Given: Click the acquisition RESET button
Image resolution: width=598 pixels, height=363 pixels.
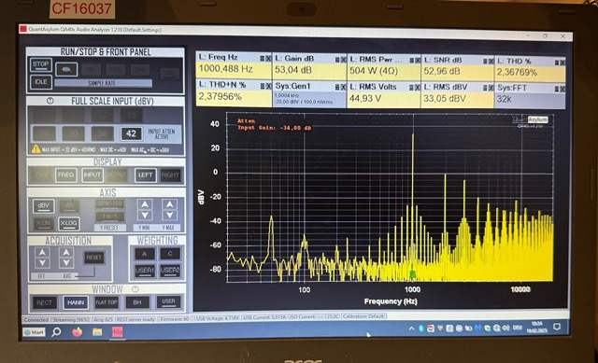Looking at the screenshot, I should (93, 258).
